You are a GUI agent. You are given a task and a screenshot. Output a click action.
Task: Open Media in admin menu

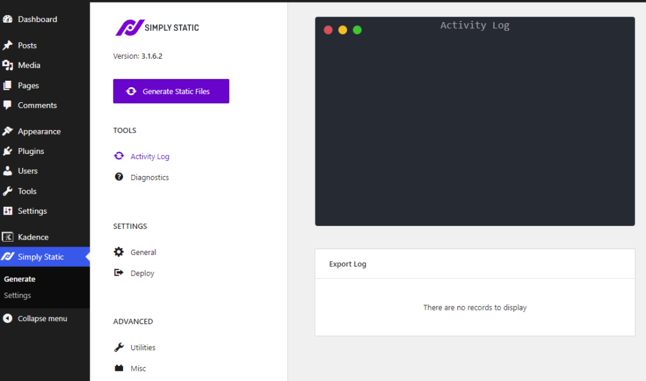[x=29, y=65]
